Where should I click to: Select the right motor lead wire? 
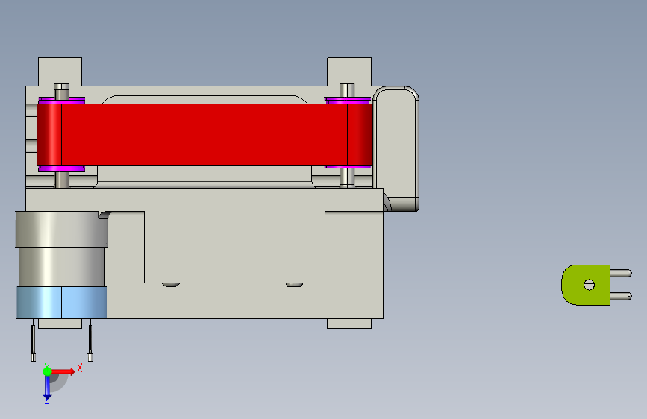pyautogui.click(x=90, y=340)
